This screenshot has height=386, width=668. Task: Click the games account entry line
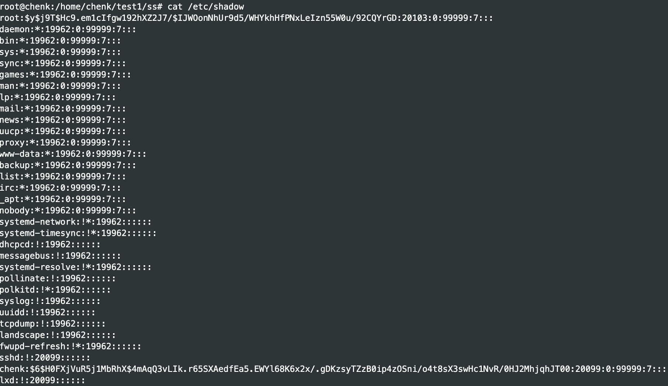65,75
